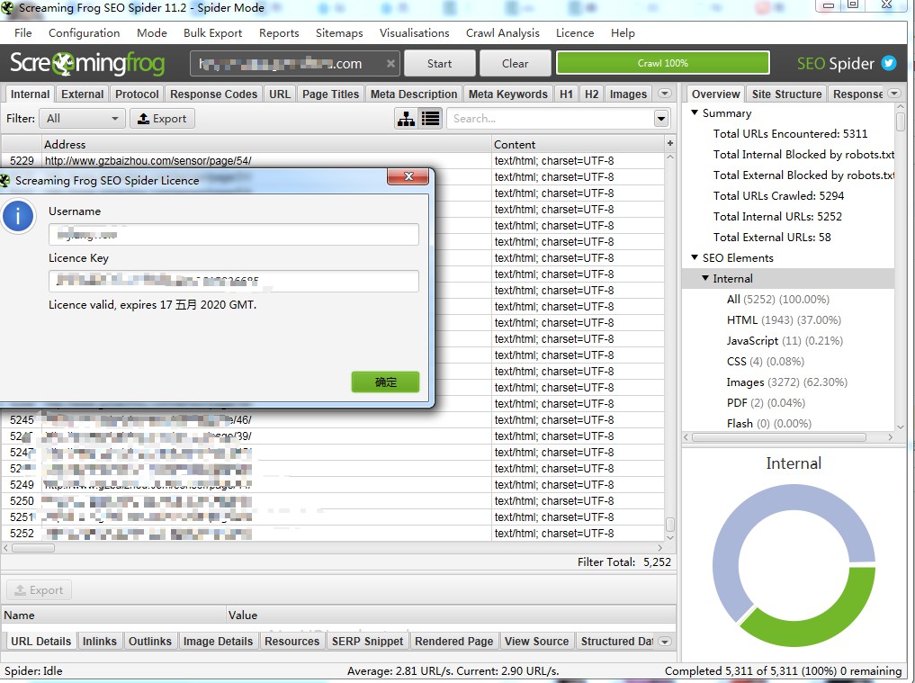Switch to list view icon

(431, 119)
